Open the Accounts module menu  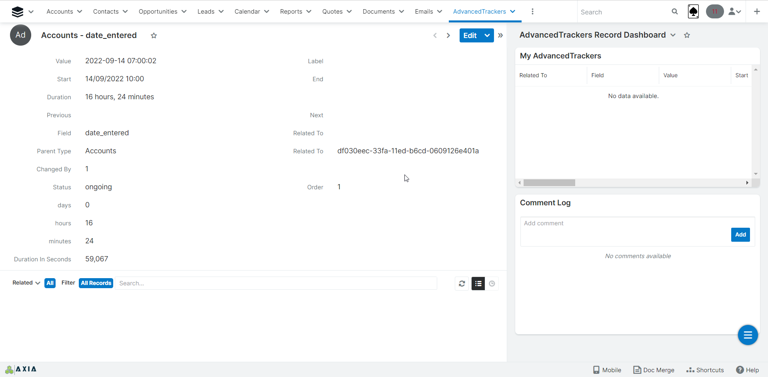(x=60, y=12)
